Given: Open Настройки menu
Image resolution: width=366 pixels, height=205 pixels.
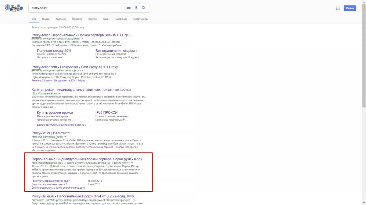Looking at the screenshot, I should (x=120, y=19).
